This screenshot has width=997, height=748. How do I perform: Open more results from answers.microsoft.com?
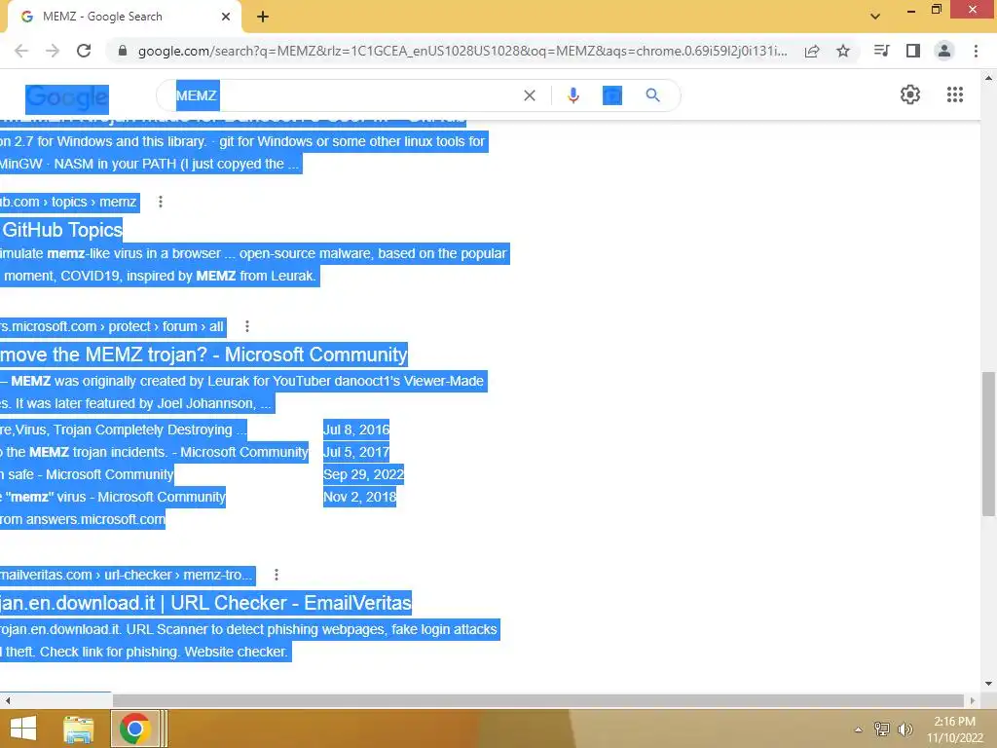pyautogui.click(x=83, y=519)
